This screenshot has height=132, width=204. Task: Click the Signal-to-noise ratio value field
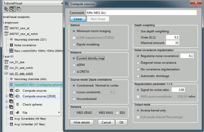(x=178, y=90)
